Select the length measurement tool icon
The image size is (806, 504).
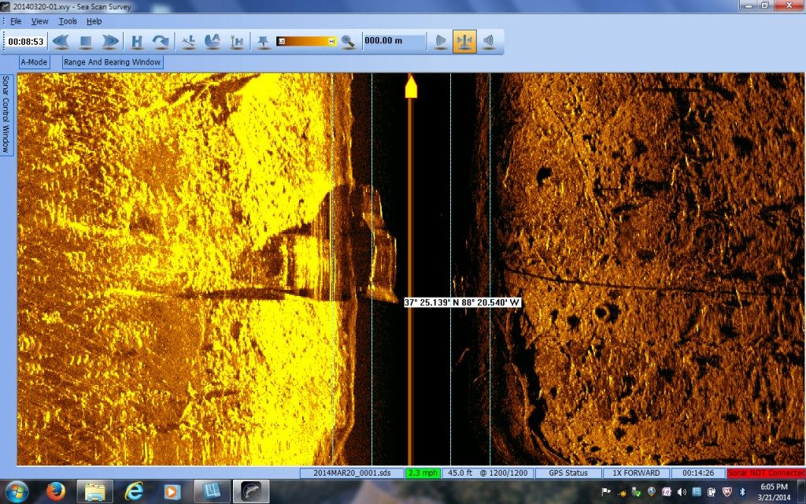[x=188, y=41]
